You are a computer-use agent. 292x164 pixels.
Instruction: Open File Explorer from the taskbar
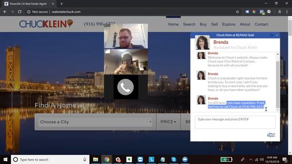click(x=95, y=159)
